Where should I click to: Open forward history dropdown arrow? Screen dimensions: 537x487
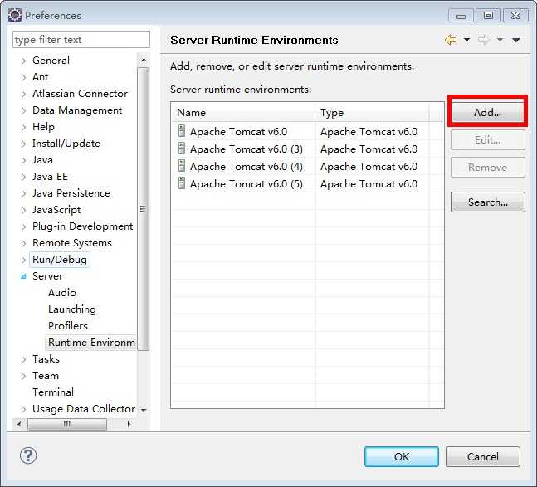pyautogui.click(x=500, y=40)
